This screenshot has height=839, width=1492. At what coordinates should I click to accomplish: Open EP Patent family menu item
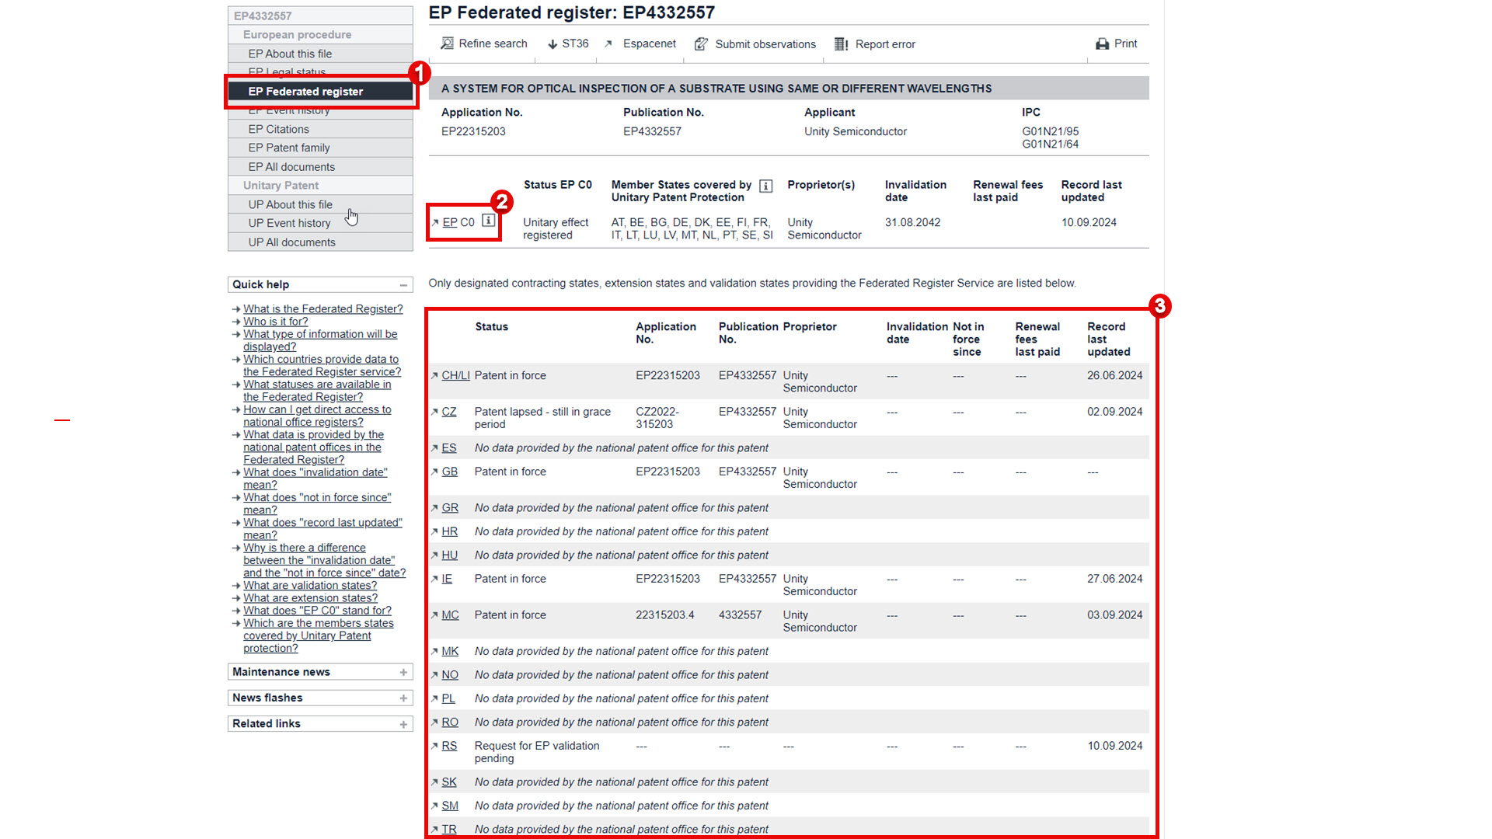coord(288,148)
